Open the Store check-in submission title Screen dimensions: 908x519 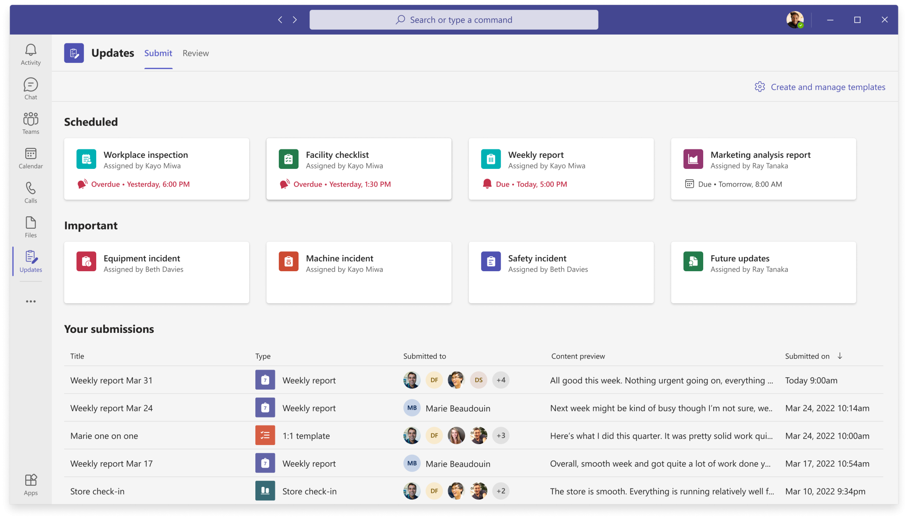(x=97, y=491)
